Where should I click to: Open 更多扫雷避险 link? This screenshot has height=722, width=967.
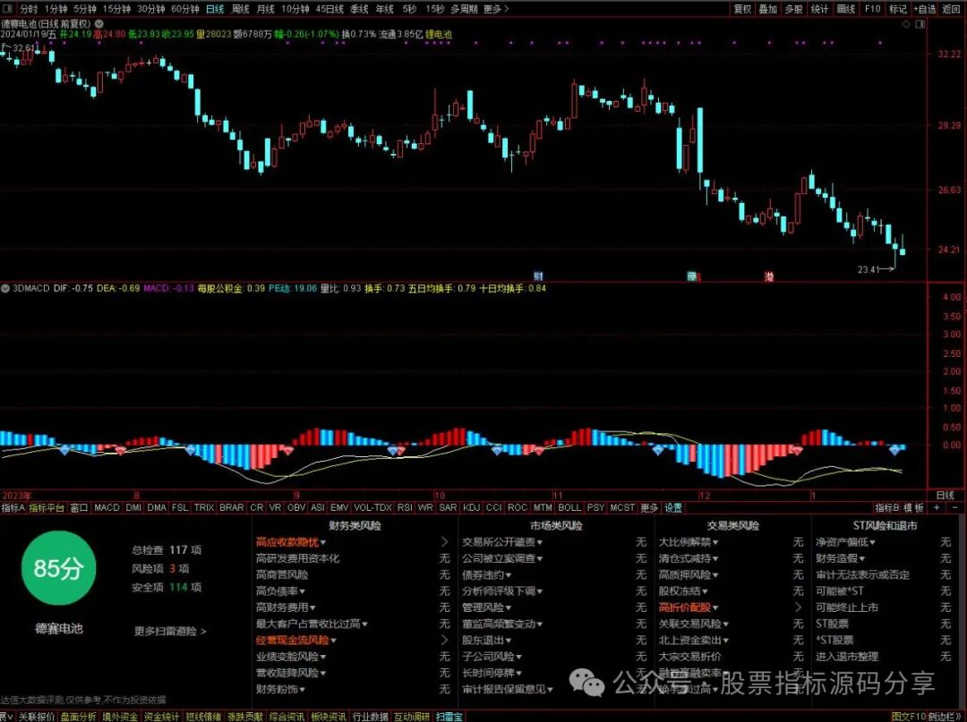coord(170,631)
